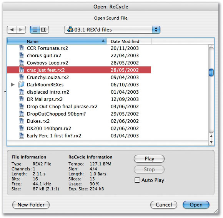The height and width of the screenshot is (218, 223).
Task: Select the file name CrunchyLouiza.rx2
Action: pos(48,78)
